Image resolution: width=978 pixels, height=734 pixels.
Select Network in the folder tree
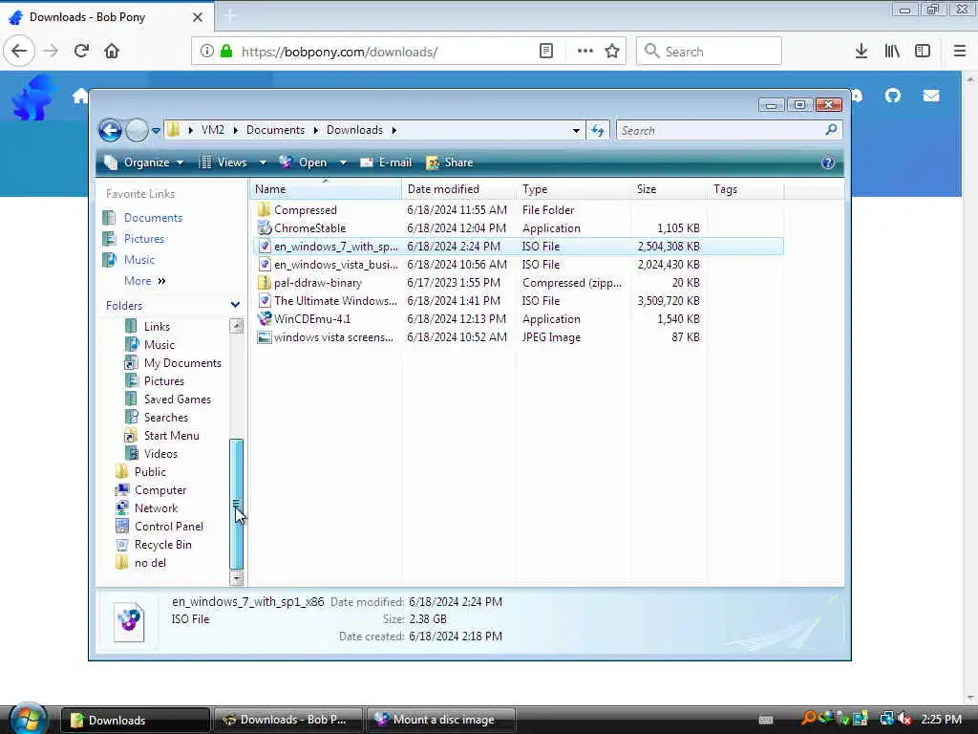point(156,508)
